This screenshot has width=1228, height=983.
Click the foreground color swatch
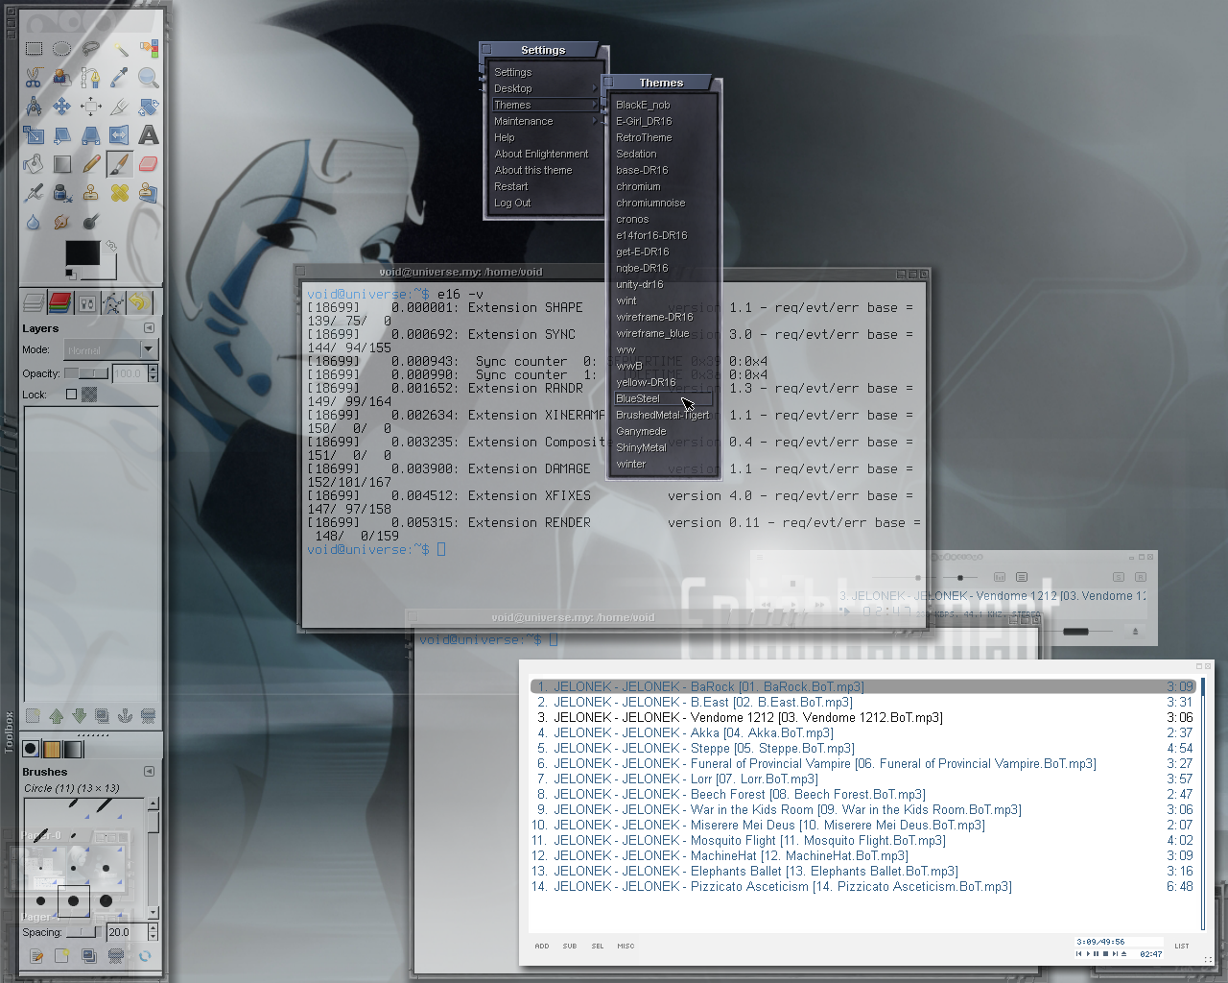click(83, 252)
